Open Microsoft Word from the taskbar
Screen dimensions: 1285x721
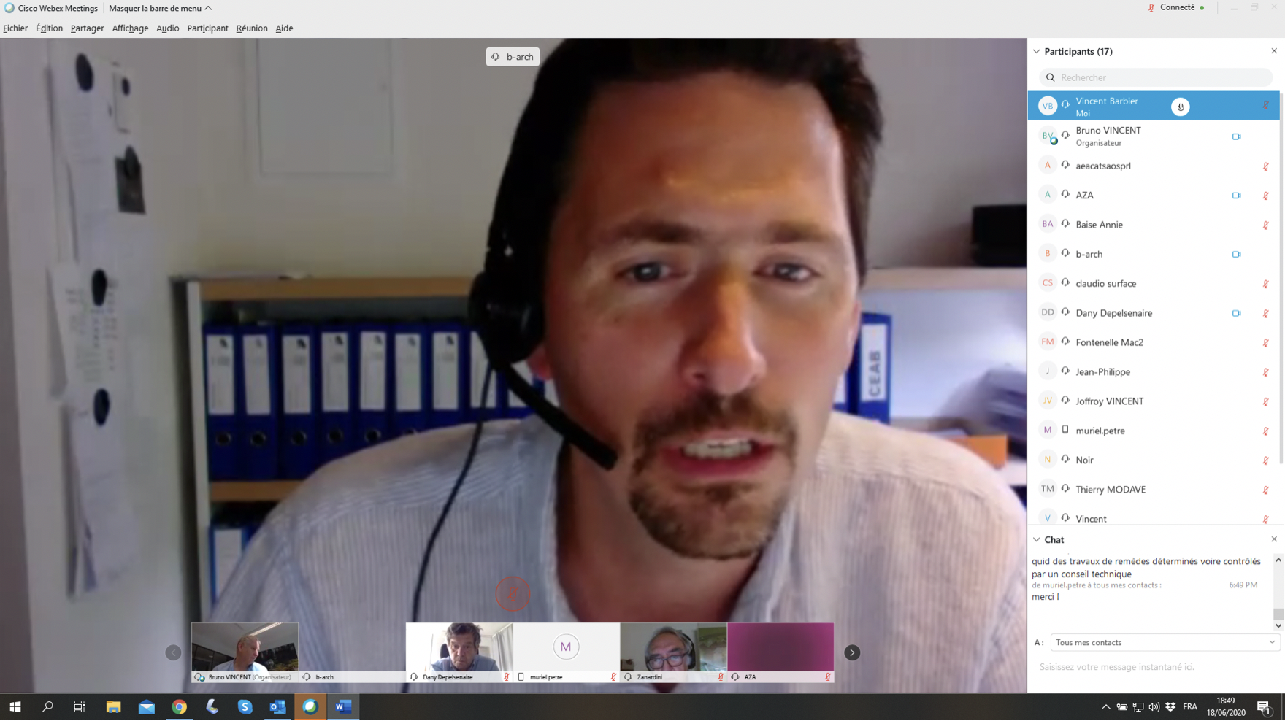(x=343, y=706)
